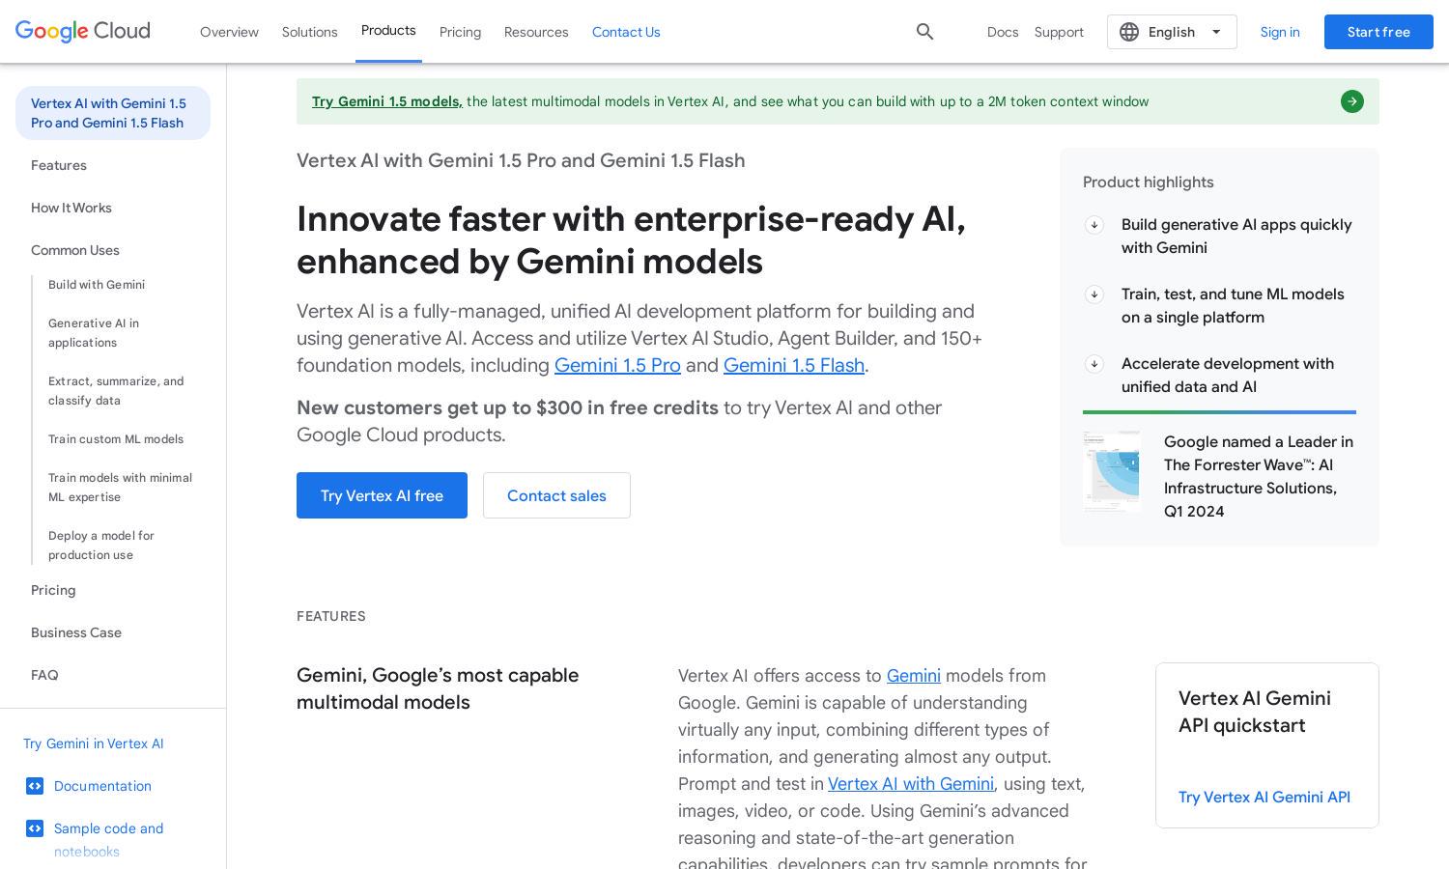Select Build with Gemini sidebar sub-item
Viewport: 1449px width, 869px height.
(97, 285)
